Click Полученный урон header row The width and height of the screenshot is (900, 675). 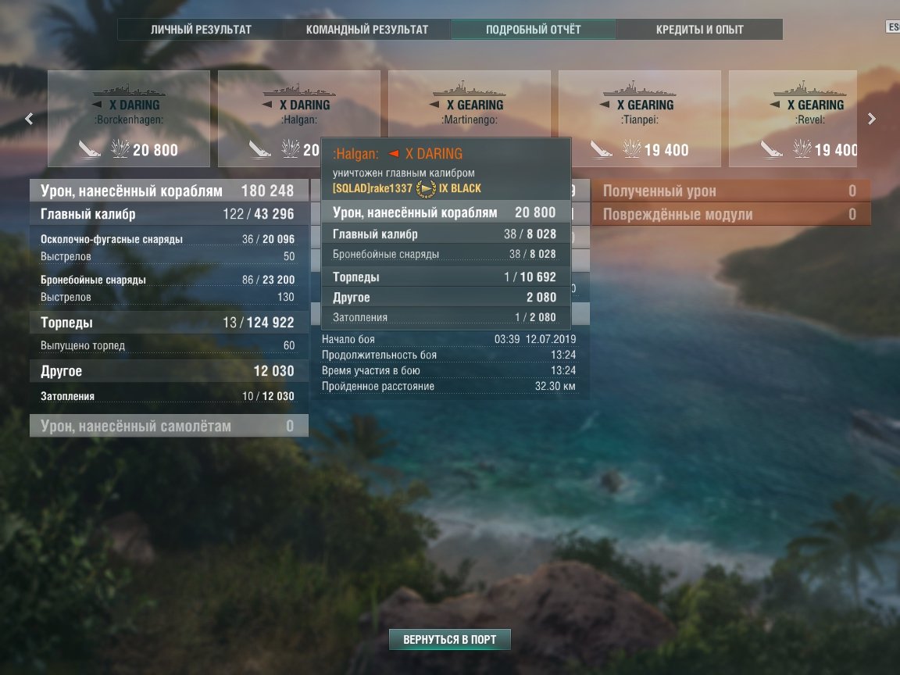coord(730,191)
